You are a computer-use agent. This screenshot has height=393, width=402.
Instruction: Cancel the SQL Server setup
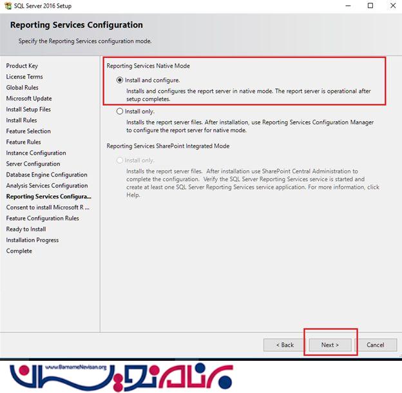[x=375, y=345]
